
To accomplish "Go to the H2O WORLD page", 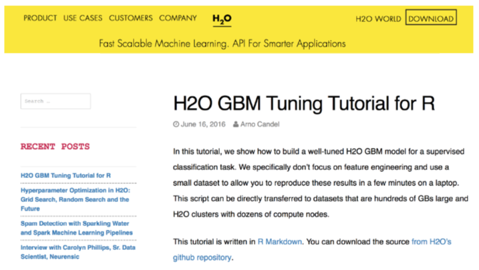I will [x=378, y=19].
